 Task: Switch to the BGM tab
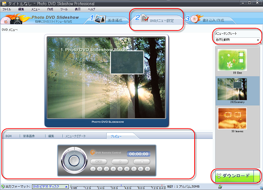click(x=9, y=136)
